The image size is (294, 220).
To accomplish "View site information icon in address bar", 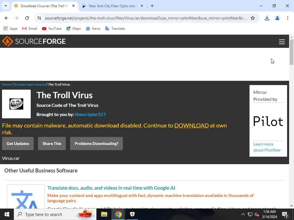I will click(x=39, y=18).
